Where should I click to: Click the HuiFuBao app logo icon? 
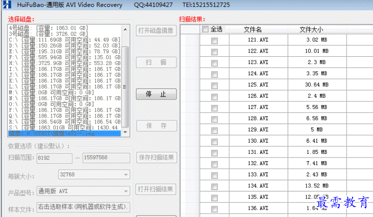click(7, 5)
